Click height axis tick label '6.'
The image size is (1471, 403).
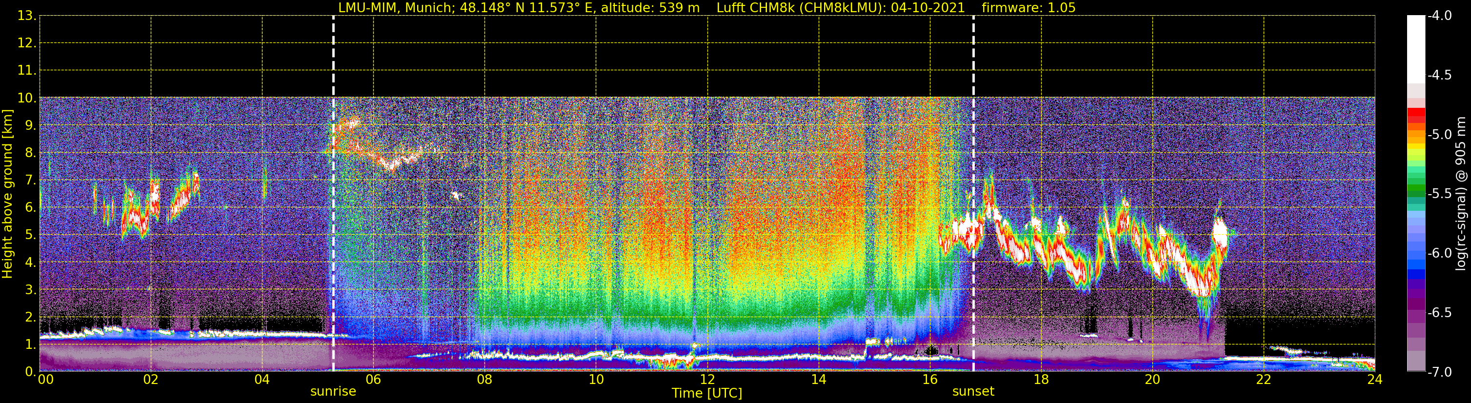pos(30,208)
